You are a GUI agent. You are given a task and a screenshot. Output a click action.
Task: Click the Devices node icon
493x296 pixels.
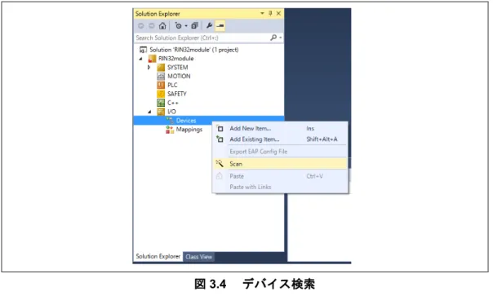170,121
